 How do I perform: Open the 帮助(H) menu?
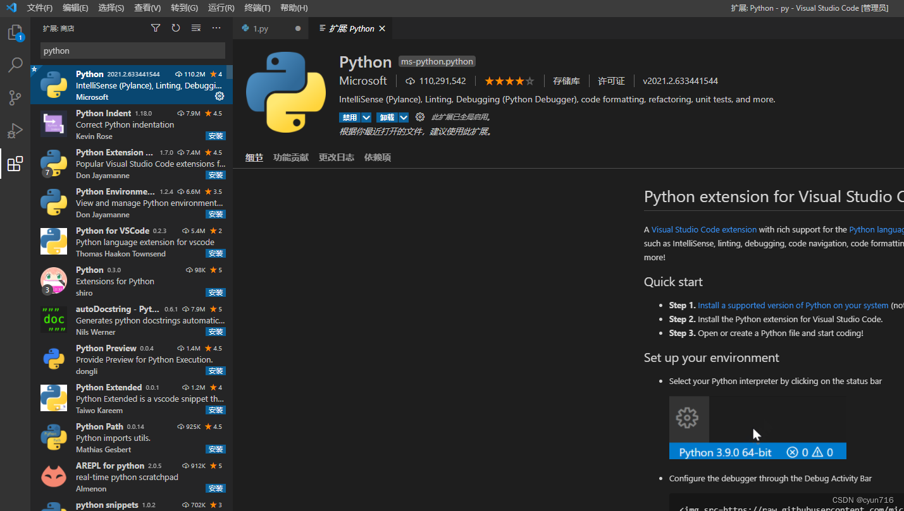[x=294, y=8]
